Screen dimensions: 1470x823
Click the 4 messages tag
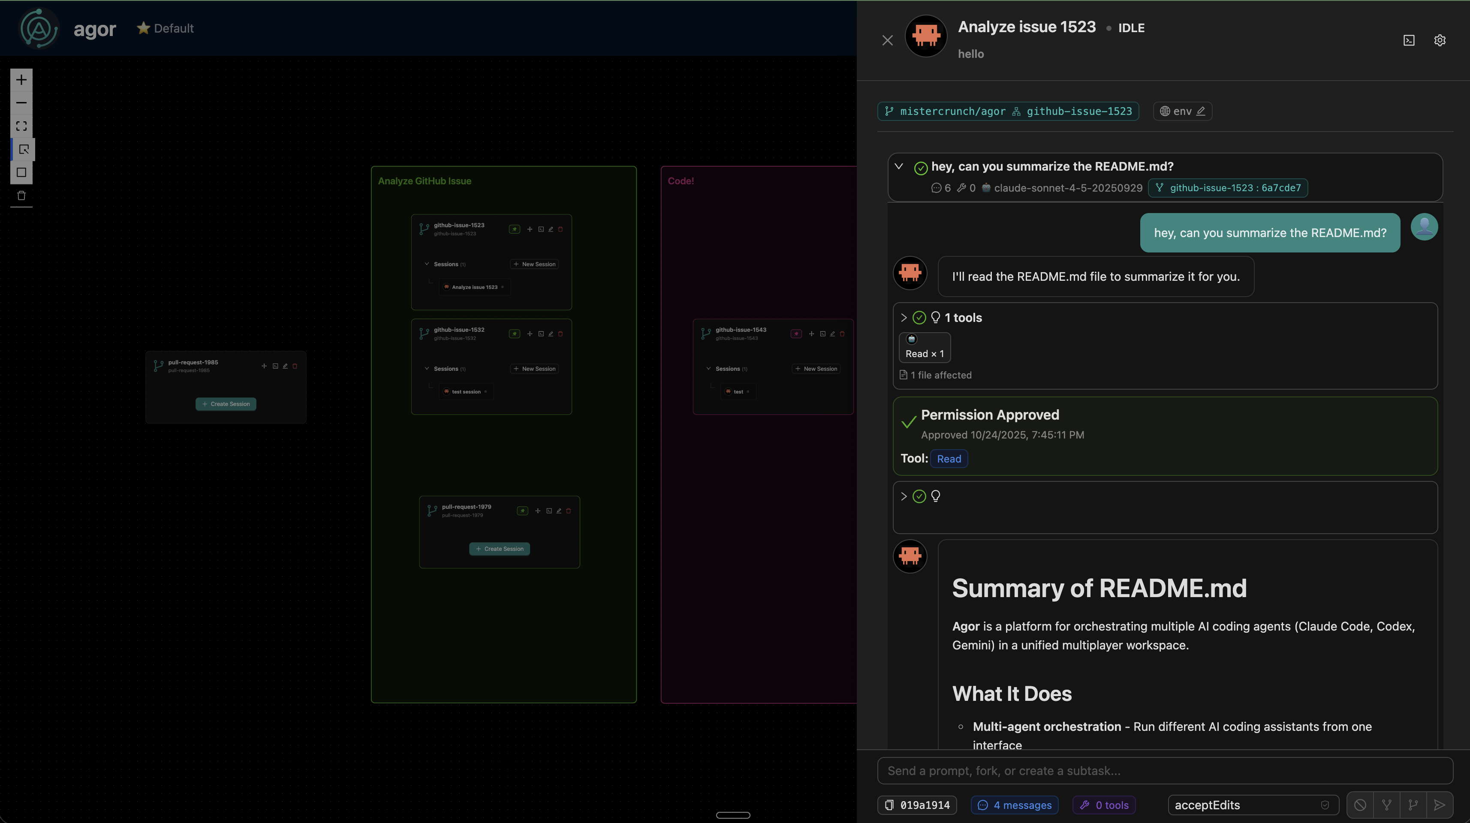[x=1014, y=805]
